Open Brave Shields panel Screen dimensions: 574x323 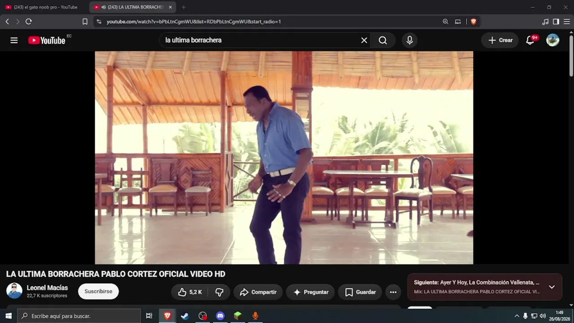[473, 22]
